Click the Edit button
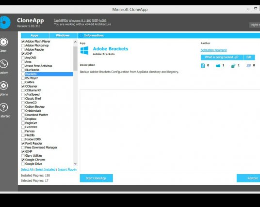Viewport: 260px width, 207px height. [x=249, y=57]
